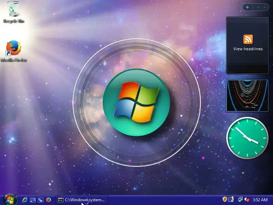Click Switch between windows Quick Launch icon

[x=41, y=200]
